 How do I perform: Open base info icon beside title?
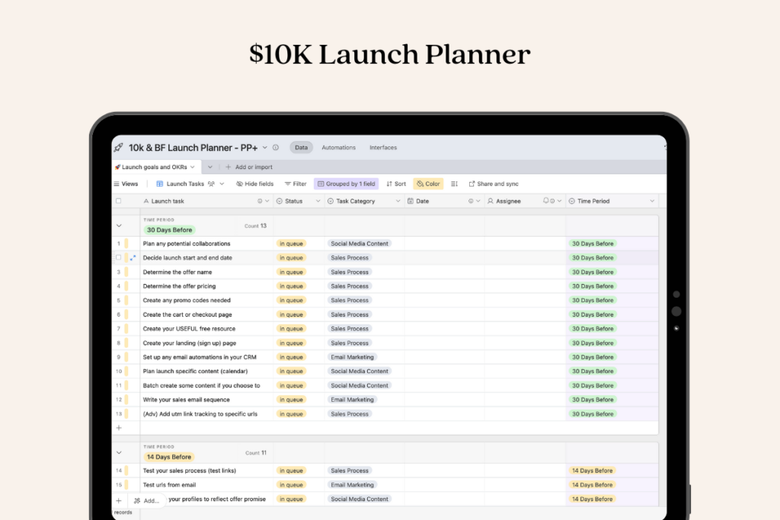276,148
